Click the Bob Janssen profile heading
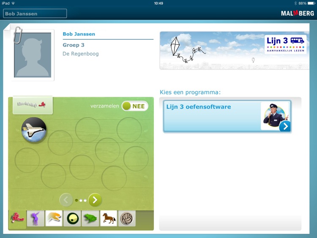 click(79, 34)
